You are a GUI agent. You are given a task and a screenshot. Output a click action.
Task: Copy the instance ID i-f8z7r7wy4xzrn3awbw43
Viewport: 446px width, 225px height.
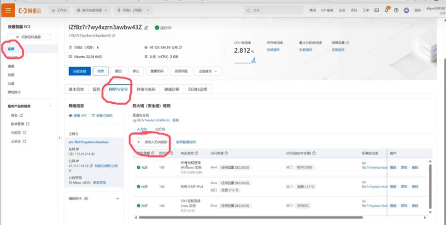pyautogui.click(x=114, y=36)
